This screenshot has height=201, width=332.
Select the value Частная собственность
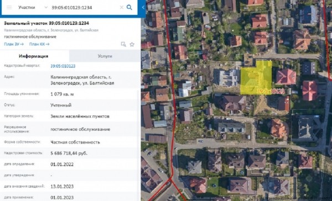(x=75, y=142)
